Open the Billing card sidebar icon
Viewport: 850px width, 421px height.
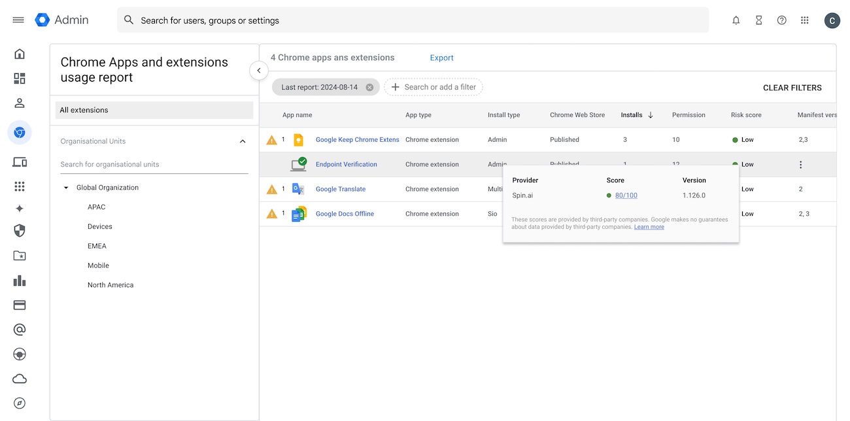(x=20, y=305)
